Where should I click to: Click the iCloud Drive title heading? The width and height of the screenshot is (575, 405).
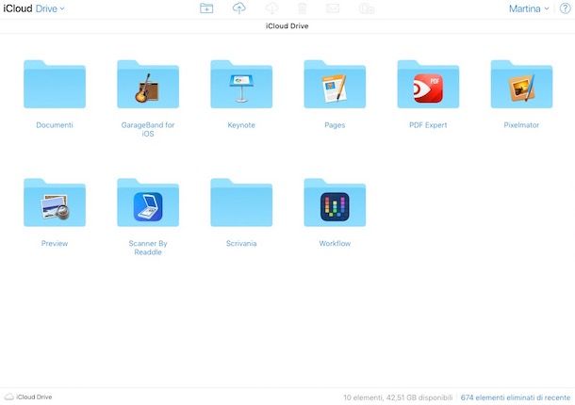(287, 26)
